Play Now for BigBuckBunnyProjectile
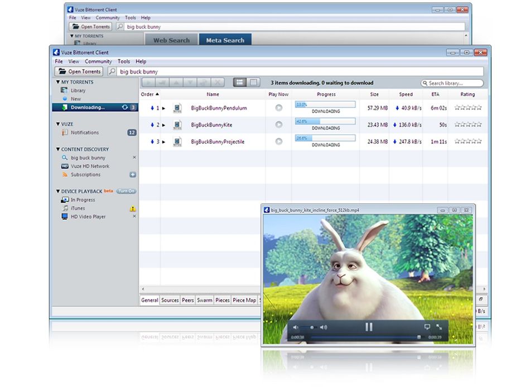This screenshot has height=387, width=516. click(278, 142)
